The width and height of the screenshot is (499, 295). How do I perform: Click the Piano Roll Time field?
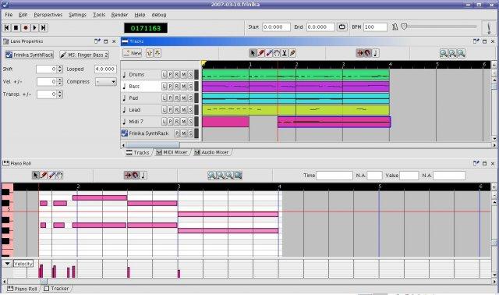coord(334,176)
